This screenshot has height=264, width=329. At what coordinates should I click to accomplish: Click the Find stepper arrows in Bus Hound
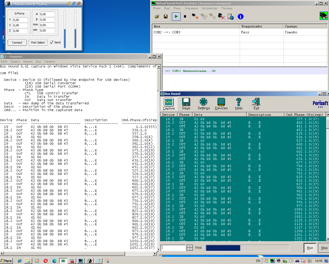(190, 248)
